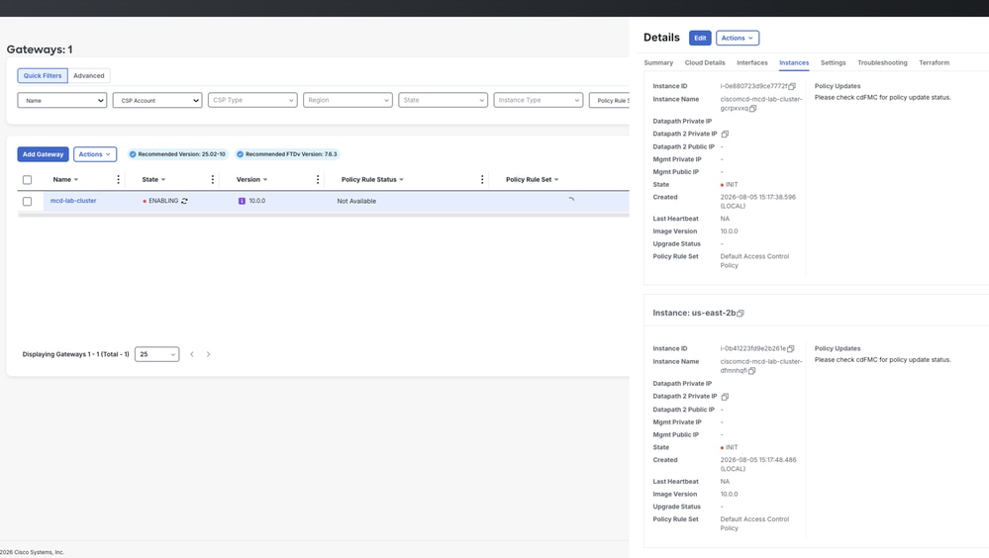Click the refresh icon beside ENABLING state
Image resolution: width=989 pixels, height=558 pixels.
pos(184,201)
